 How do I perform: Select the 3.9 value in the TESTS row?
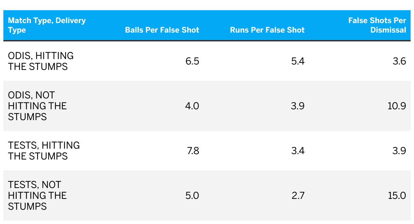coord(399,151)
